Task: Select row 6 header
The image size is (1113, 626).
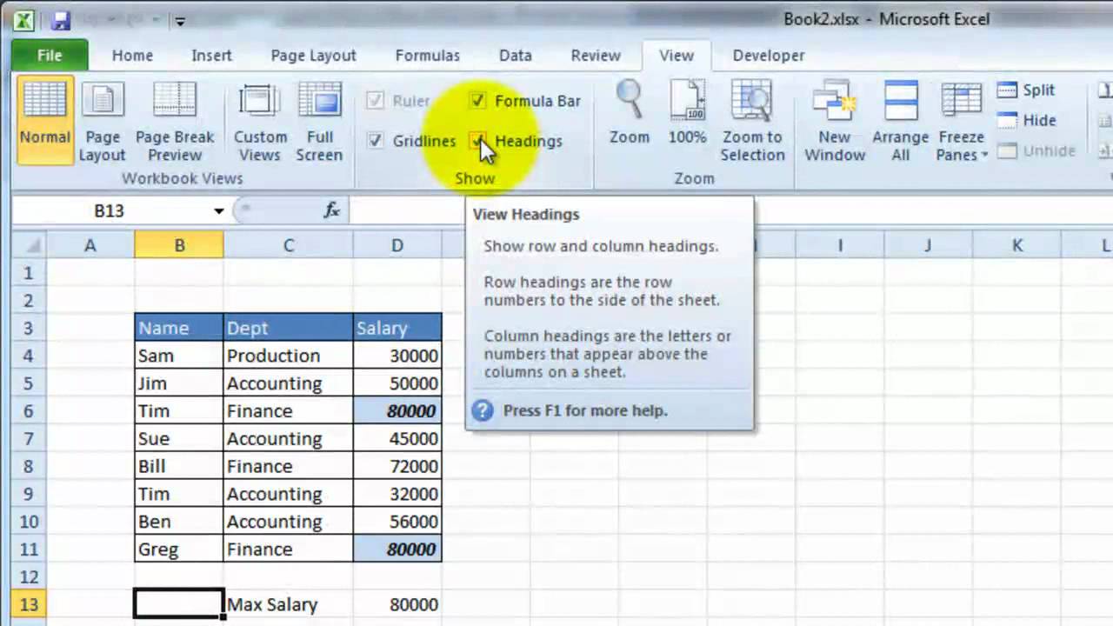Action: coord(29,410)
